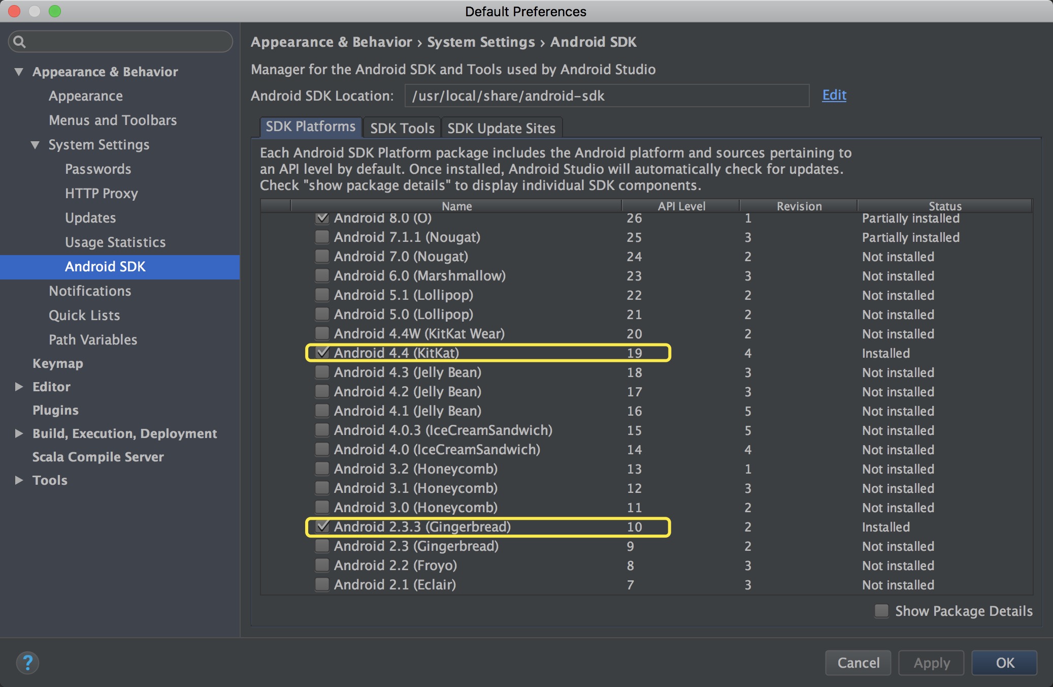This screenshot has width=1053, height=687.
Task: Check Android 3.2 (Honeycomb) checkbox
Action: click(322, 469)
